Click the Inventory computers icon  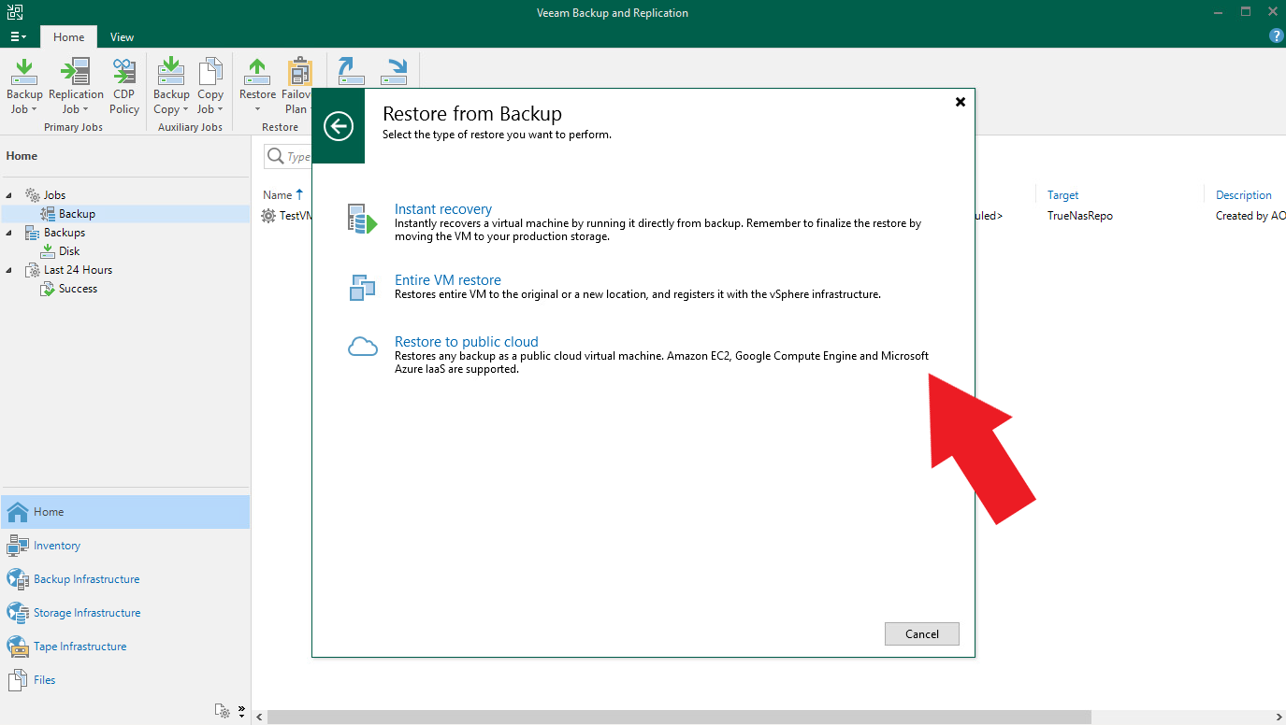(18, 546)
